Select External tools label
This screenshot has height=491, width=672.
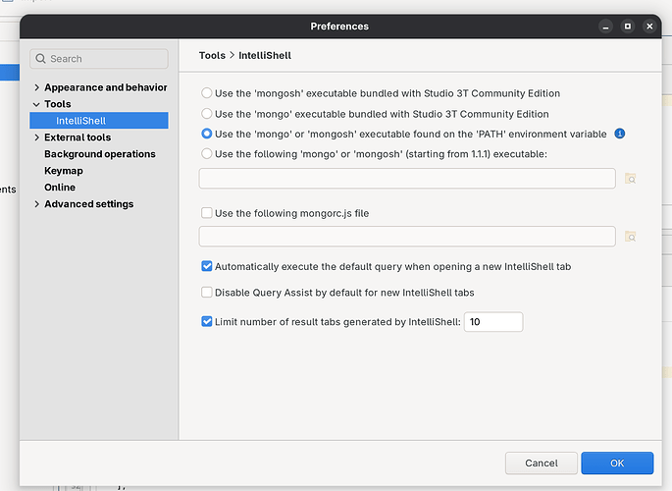78,137
